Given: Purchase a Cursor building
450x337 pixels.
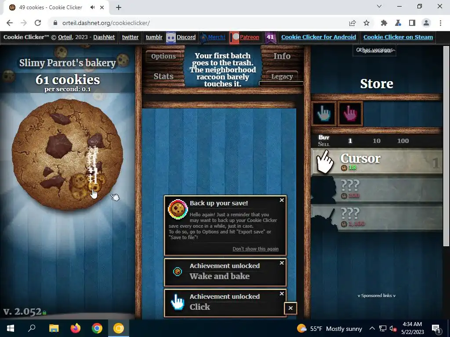Looking at the screenshot, I should coord(377,161).
